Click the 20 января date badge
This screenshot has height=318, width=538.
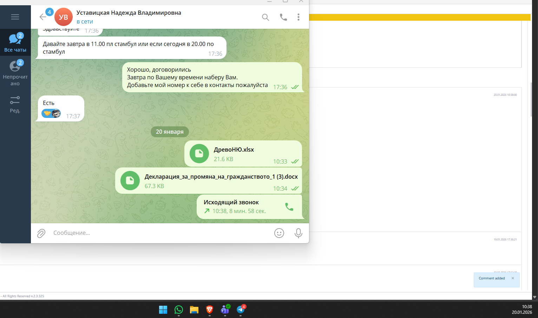170,132
